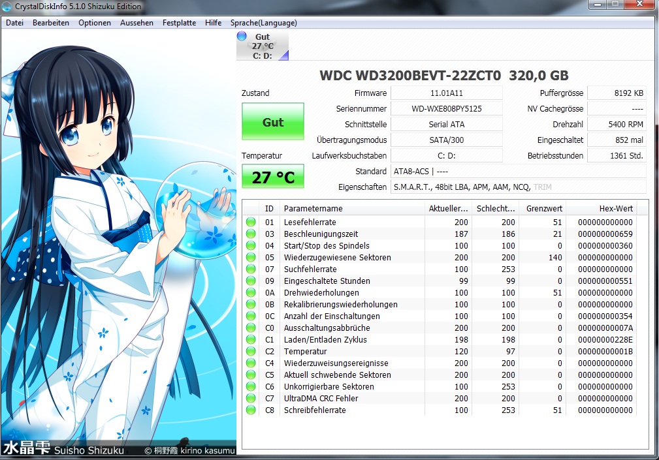Screen dimensions: 659x460
Task: Click green status icon for Ausschaltungsabbrüche
Action: 251,328
